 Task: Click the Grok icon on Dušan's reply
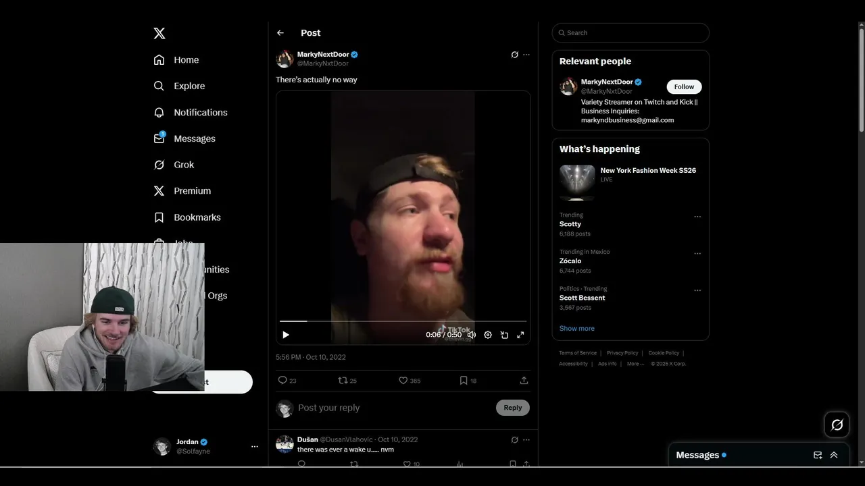[514, 439]
